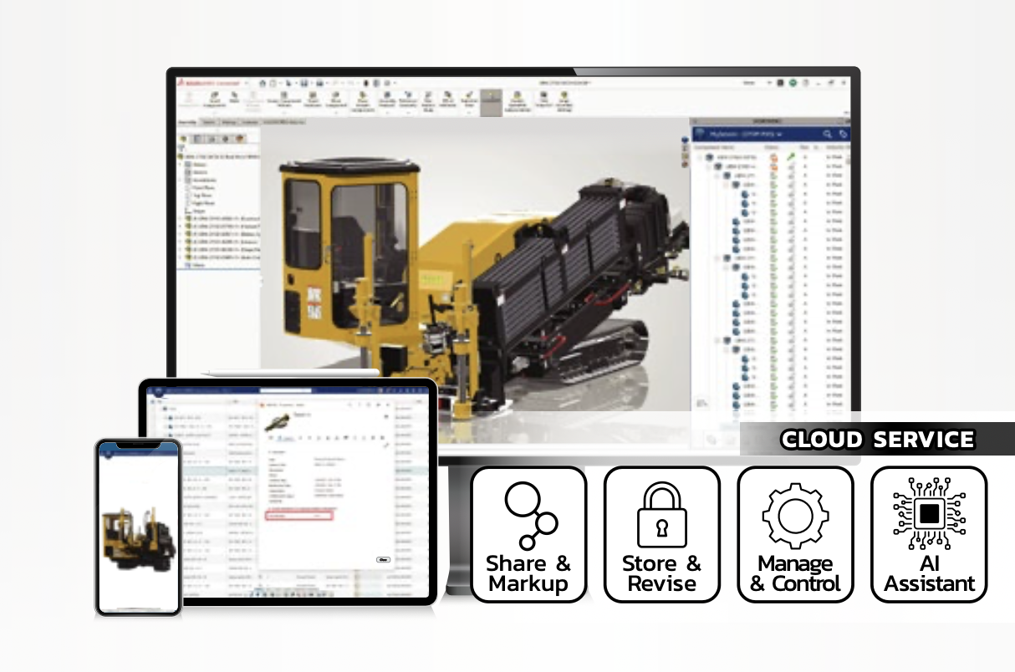Click the Close button in the tablet's detail dialog
1015x672 pixels.
383,560
